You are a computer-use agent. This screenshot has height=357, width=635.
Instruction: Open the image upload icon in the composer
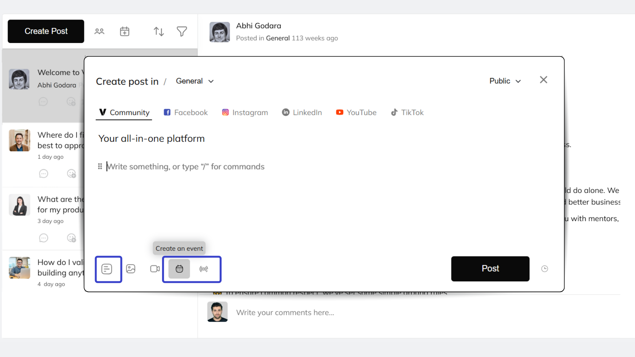(x=131, y=269)
